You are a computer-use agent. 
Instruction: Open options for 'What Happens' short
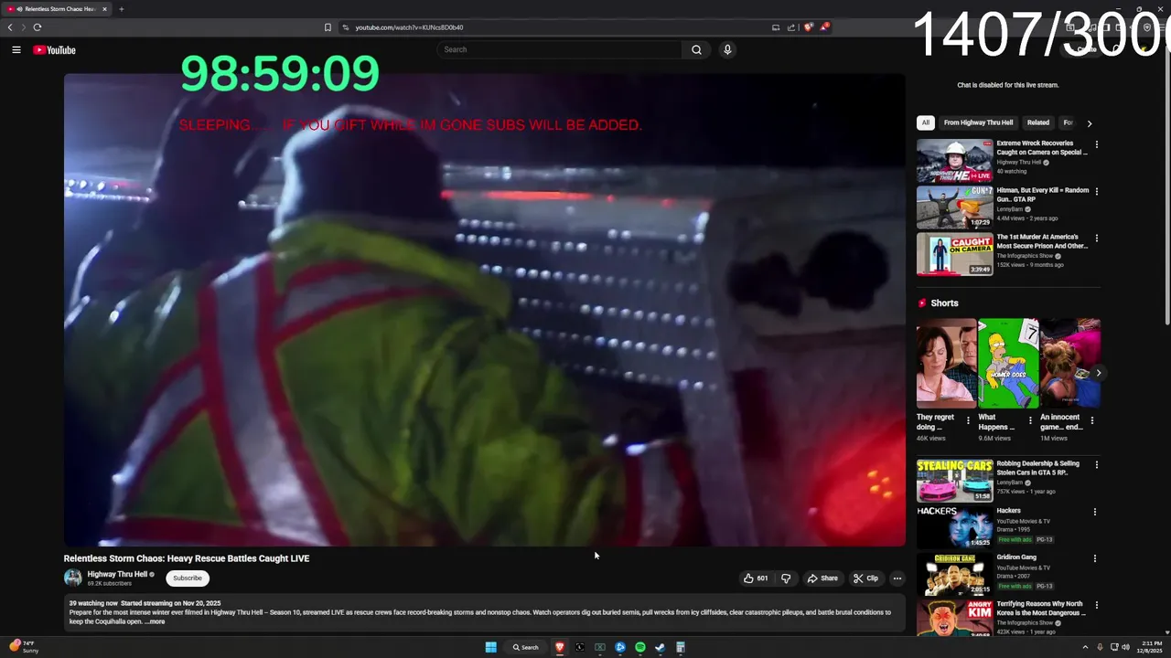coord(1030,421)
